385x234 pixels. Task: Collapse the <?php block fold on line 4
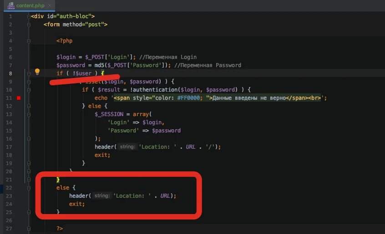click(29, 41)
